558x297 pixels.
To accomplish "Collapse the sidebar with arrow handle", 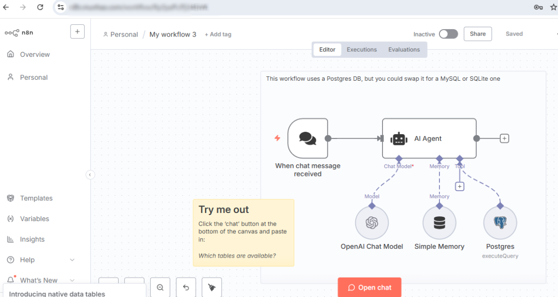I will (x=90, y=175).
